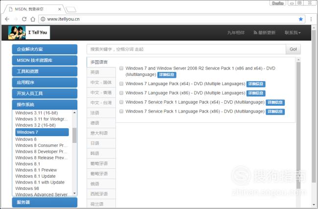Click the download list scrollbar up arrow
Image resolution: width=318 pixels, height=209 pixels.
[x=298, y=60]
